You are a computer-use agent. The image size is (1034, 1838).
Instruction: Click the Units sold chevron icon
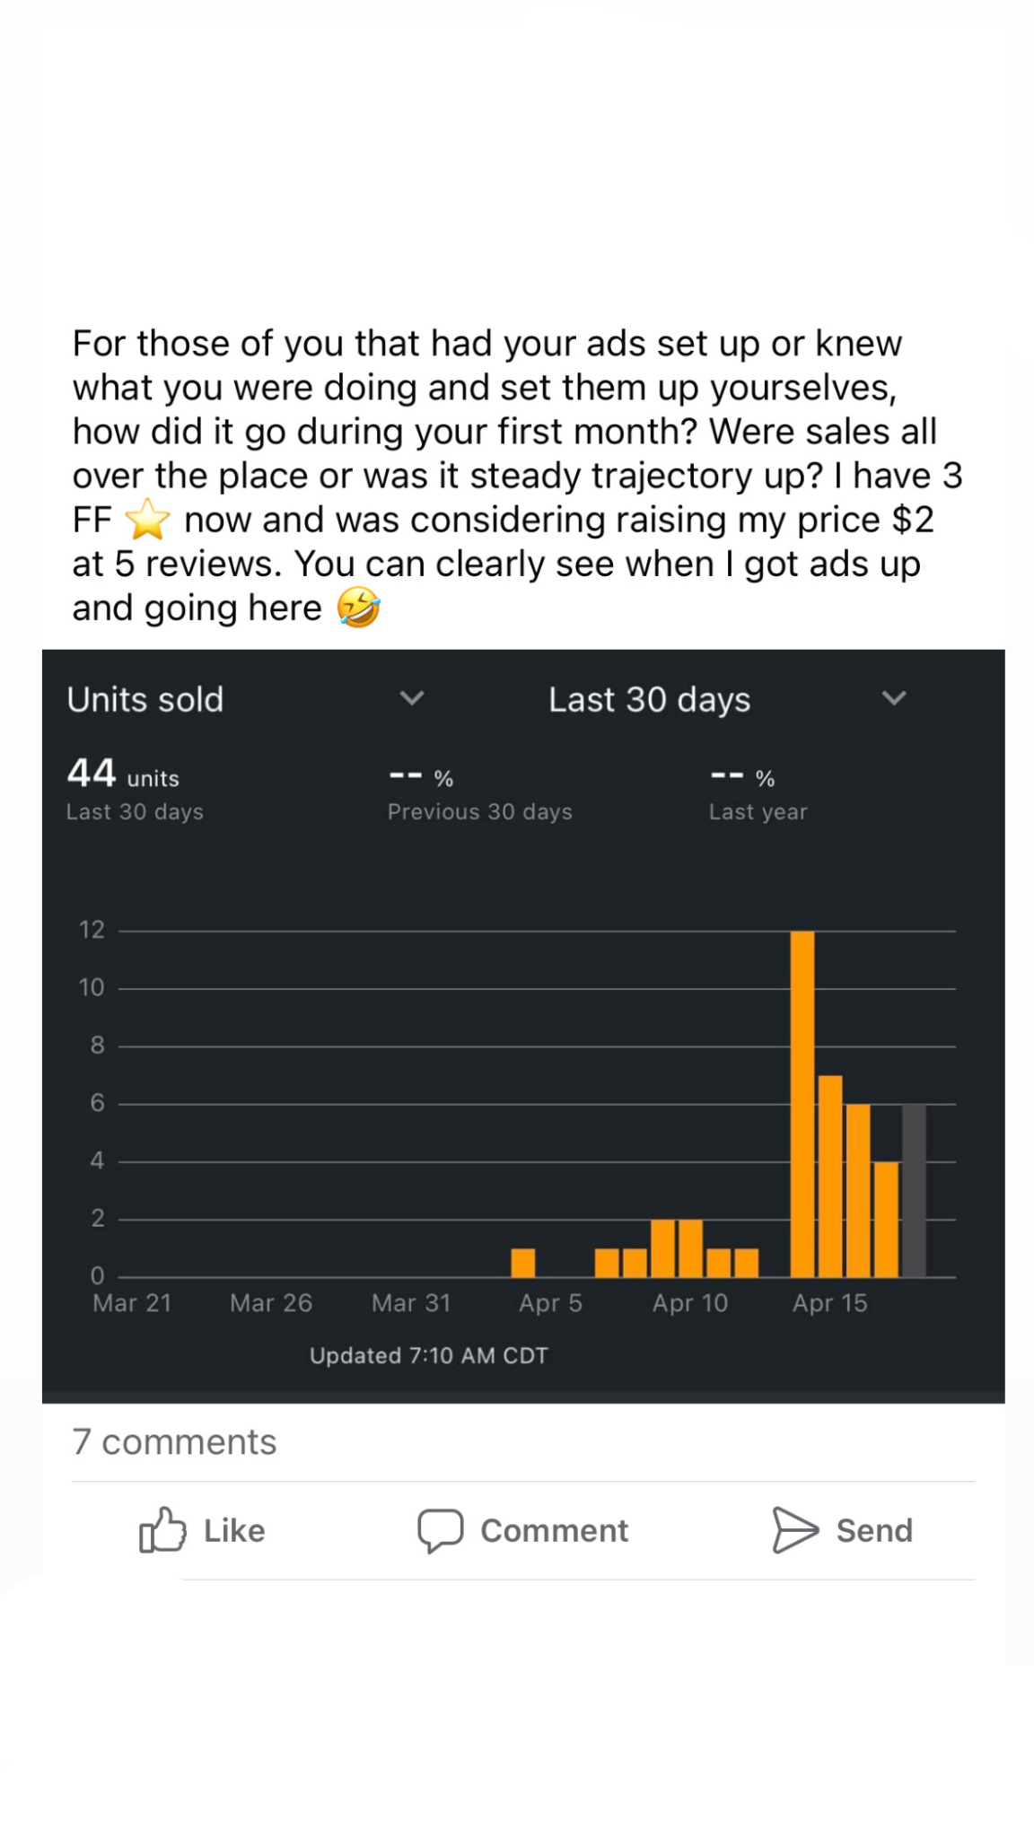412,699
